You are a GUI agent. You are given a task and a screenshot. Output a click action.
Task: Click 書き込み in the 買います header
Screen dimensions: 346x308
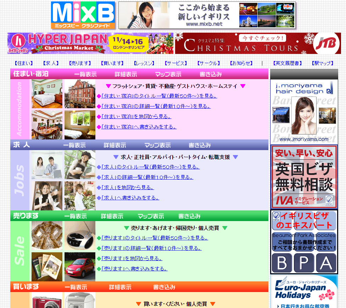(164, 287)
